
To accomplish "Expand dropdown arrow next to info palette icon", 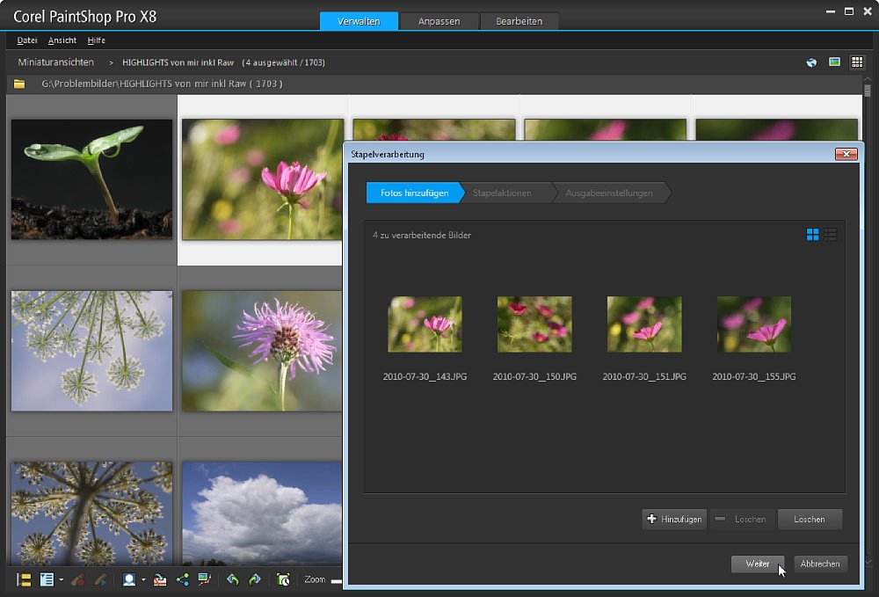I will (61, 579).
